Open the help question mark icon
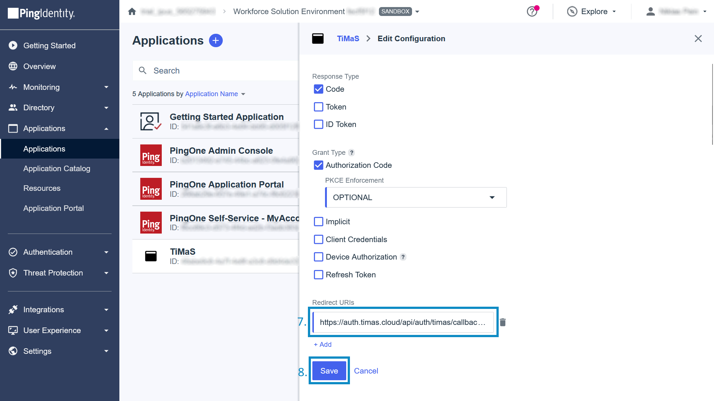This screenshot has height=401, width=714. coord(532,12)
